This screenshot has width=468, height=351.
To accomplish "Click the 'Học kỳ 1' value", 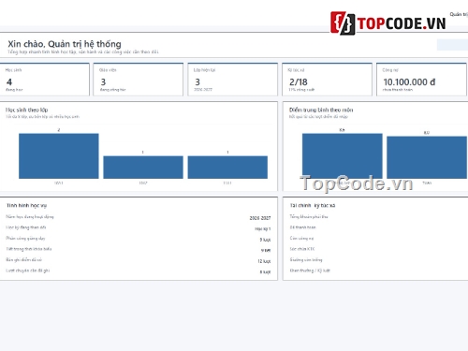I will tap(263, 229).
